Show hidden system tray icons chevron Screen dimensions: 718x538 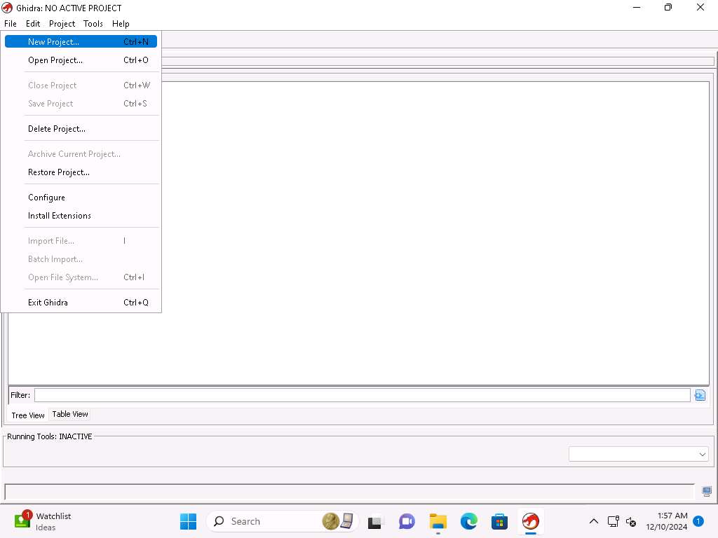click(x=593, y=521)
